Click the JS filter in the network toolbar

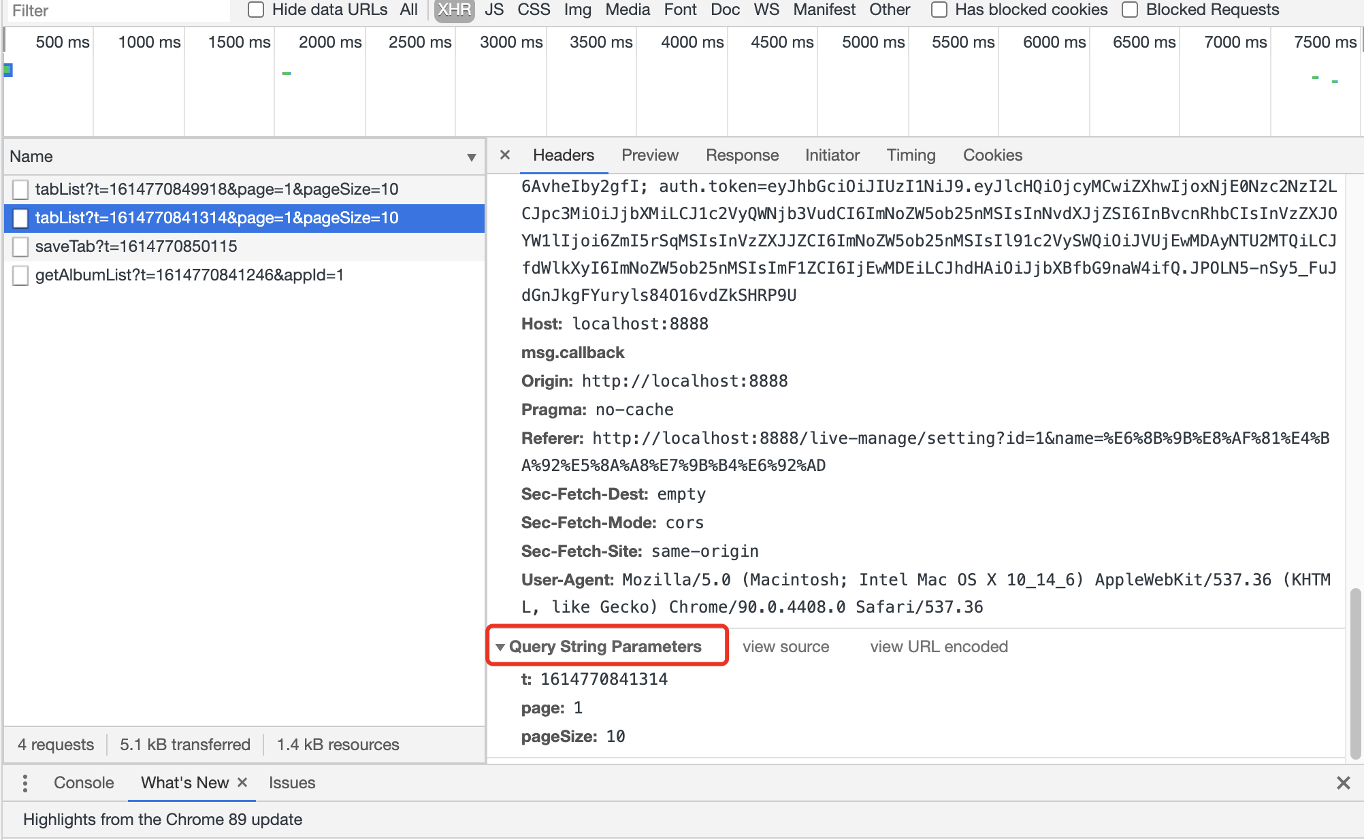click(493, 10)
